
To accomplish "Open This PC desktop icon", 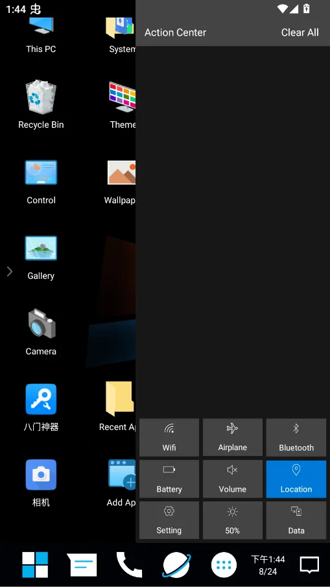I will pyautogui.click(x=41, y=34).
